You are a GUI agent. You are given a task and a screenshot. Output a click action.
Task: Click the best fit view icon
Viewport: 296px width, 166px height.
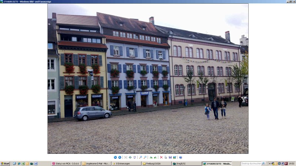coord(126,157)
